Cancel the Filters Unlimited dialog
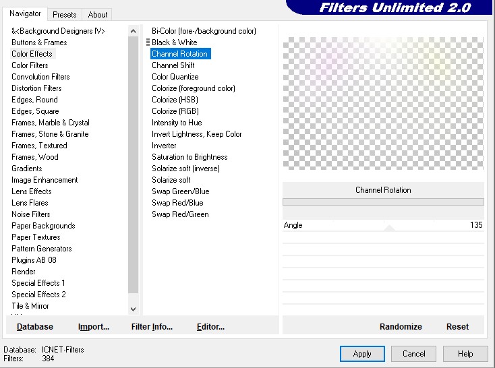The height and width of the screenshot is (368, 495). (x=413, y=354)
